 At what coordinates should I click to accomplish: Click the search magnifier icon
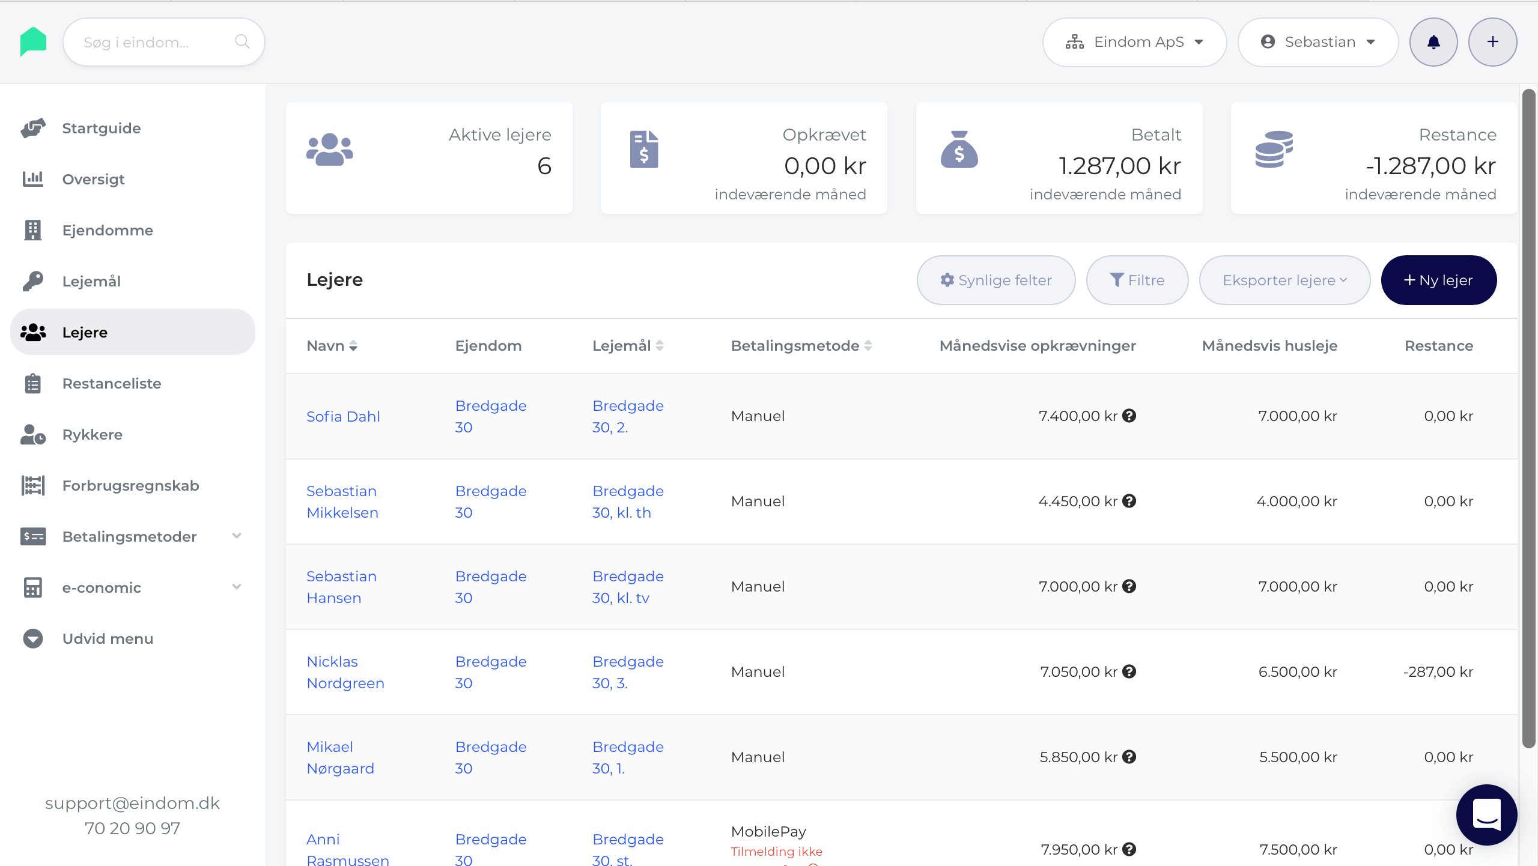[242, 42]
